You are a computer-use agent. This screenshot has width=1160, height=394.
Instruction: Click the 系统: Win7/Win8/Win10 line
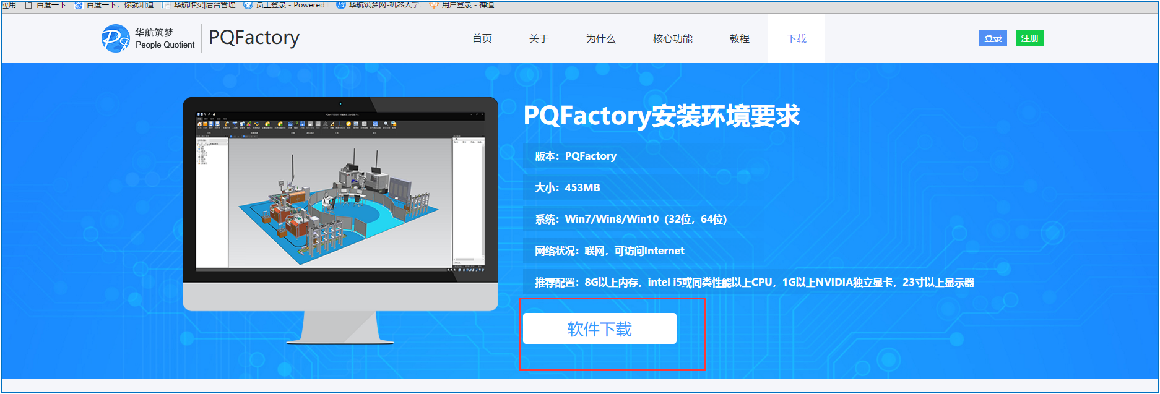click(x=631, y=219)
